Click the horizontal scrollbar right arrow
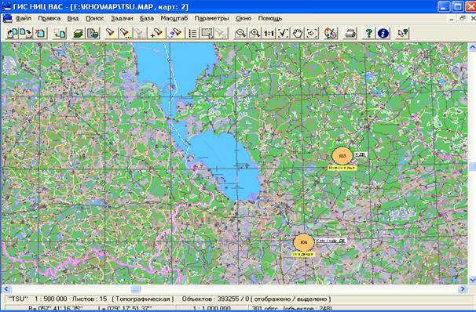 point(463,289)
